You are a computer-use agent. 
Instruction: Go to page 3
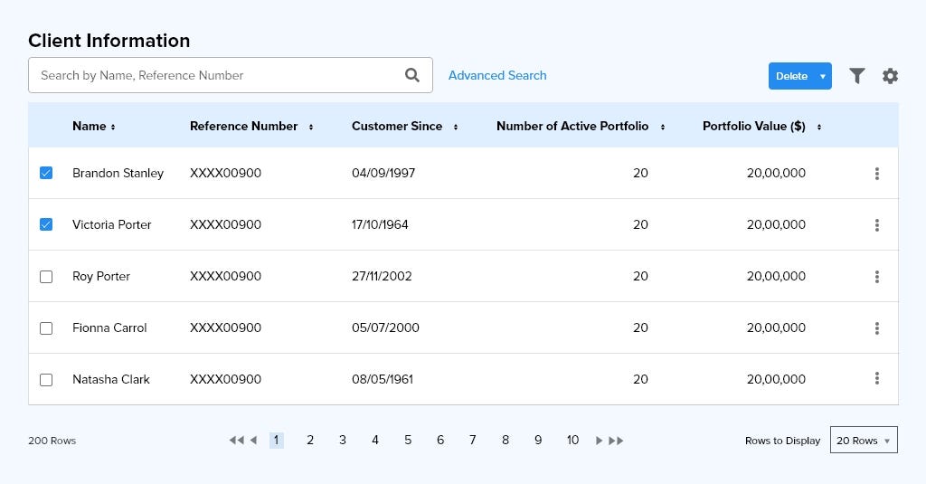[x=343, y=440]
